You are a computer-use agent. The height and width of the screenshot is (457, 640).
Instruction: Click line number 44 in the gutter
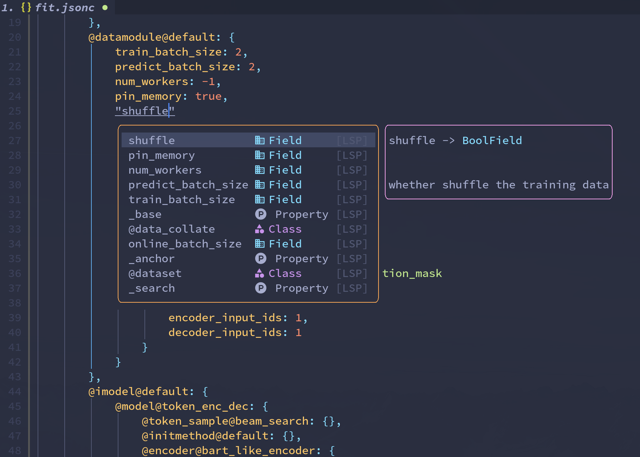(x=15, y=391)
